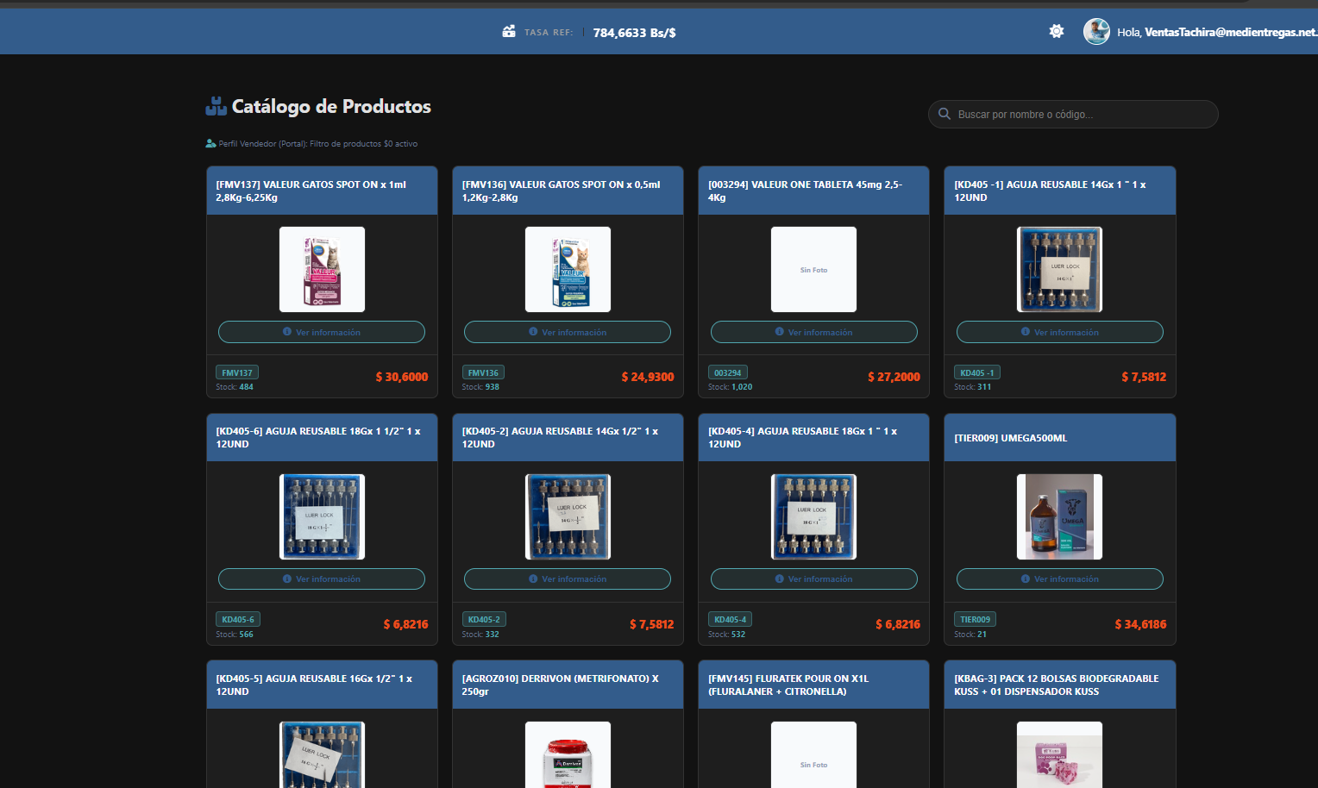Click the Catálogo de Productos boxes icon
The width and height of the screenshot is (1318, 788).
216,106
